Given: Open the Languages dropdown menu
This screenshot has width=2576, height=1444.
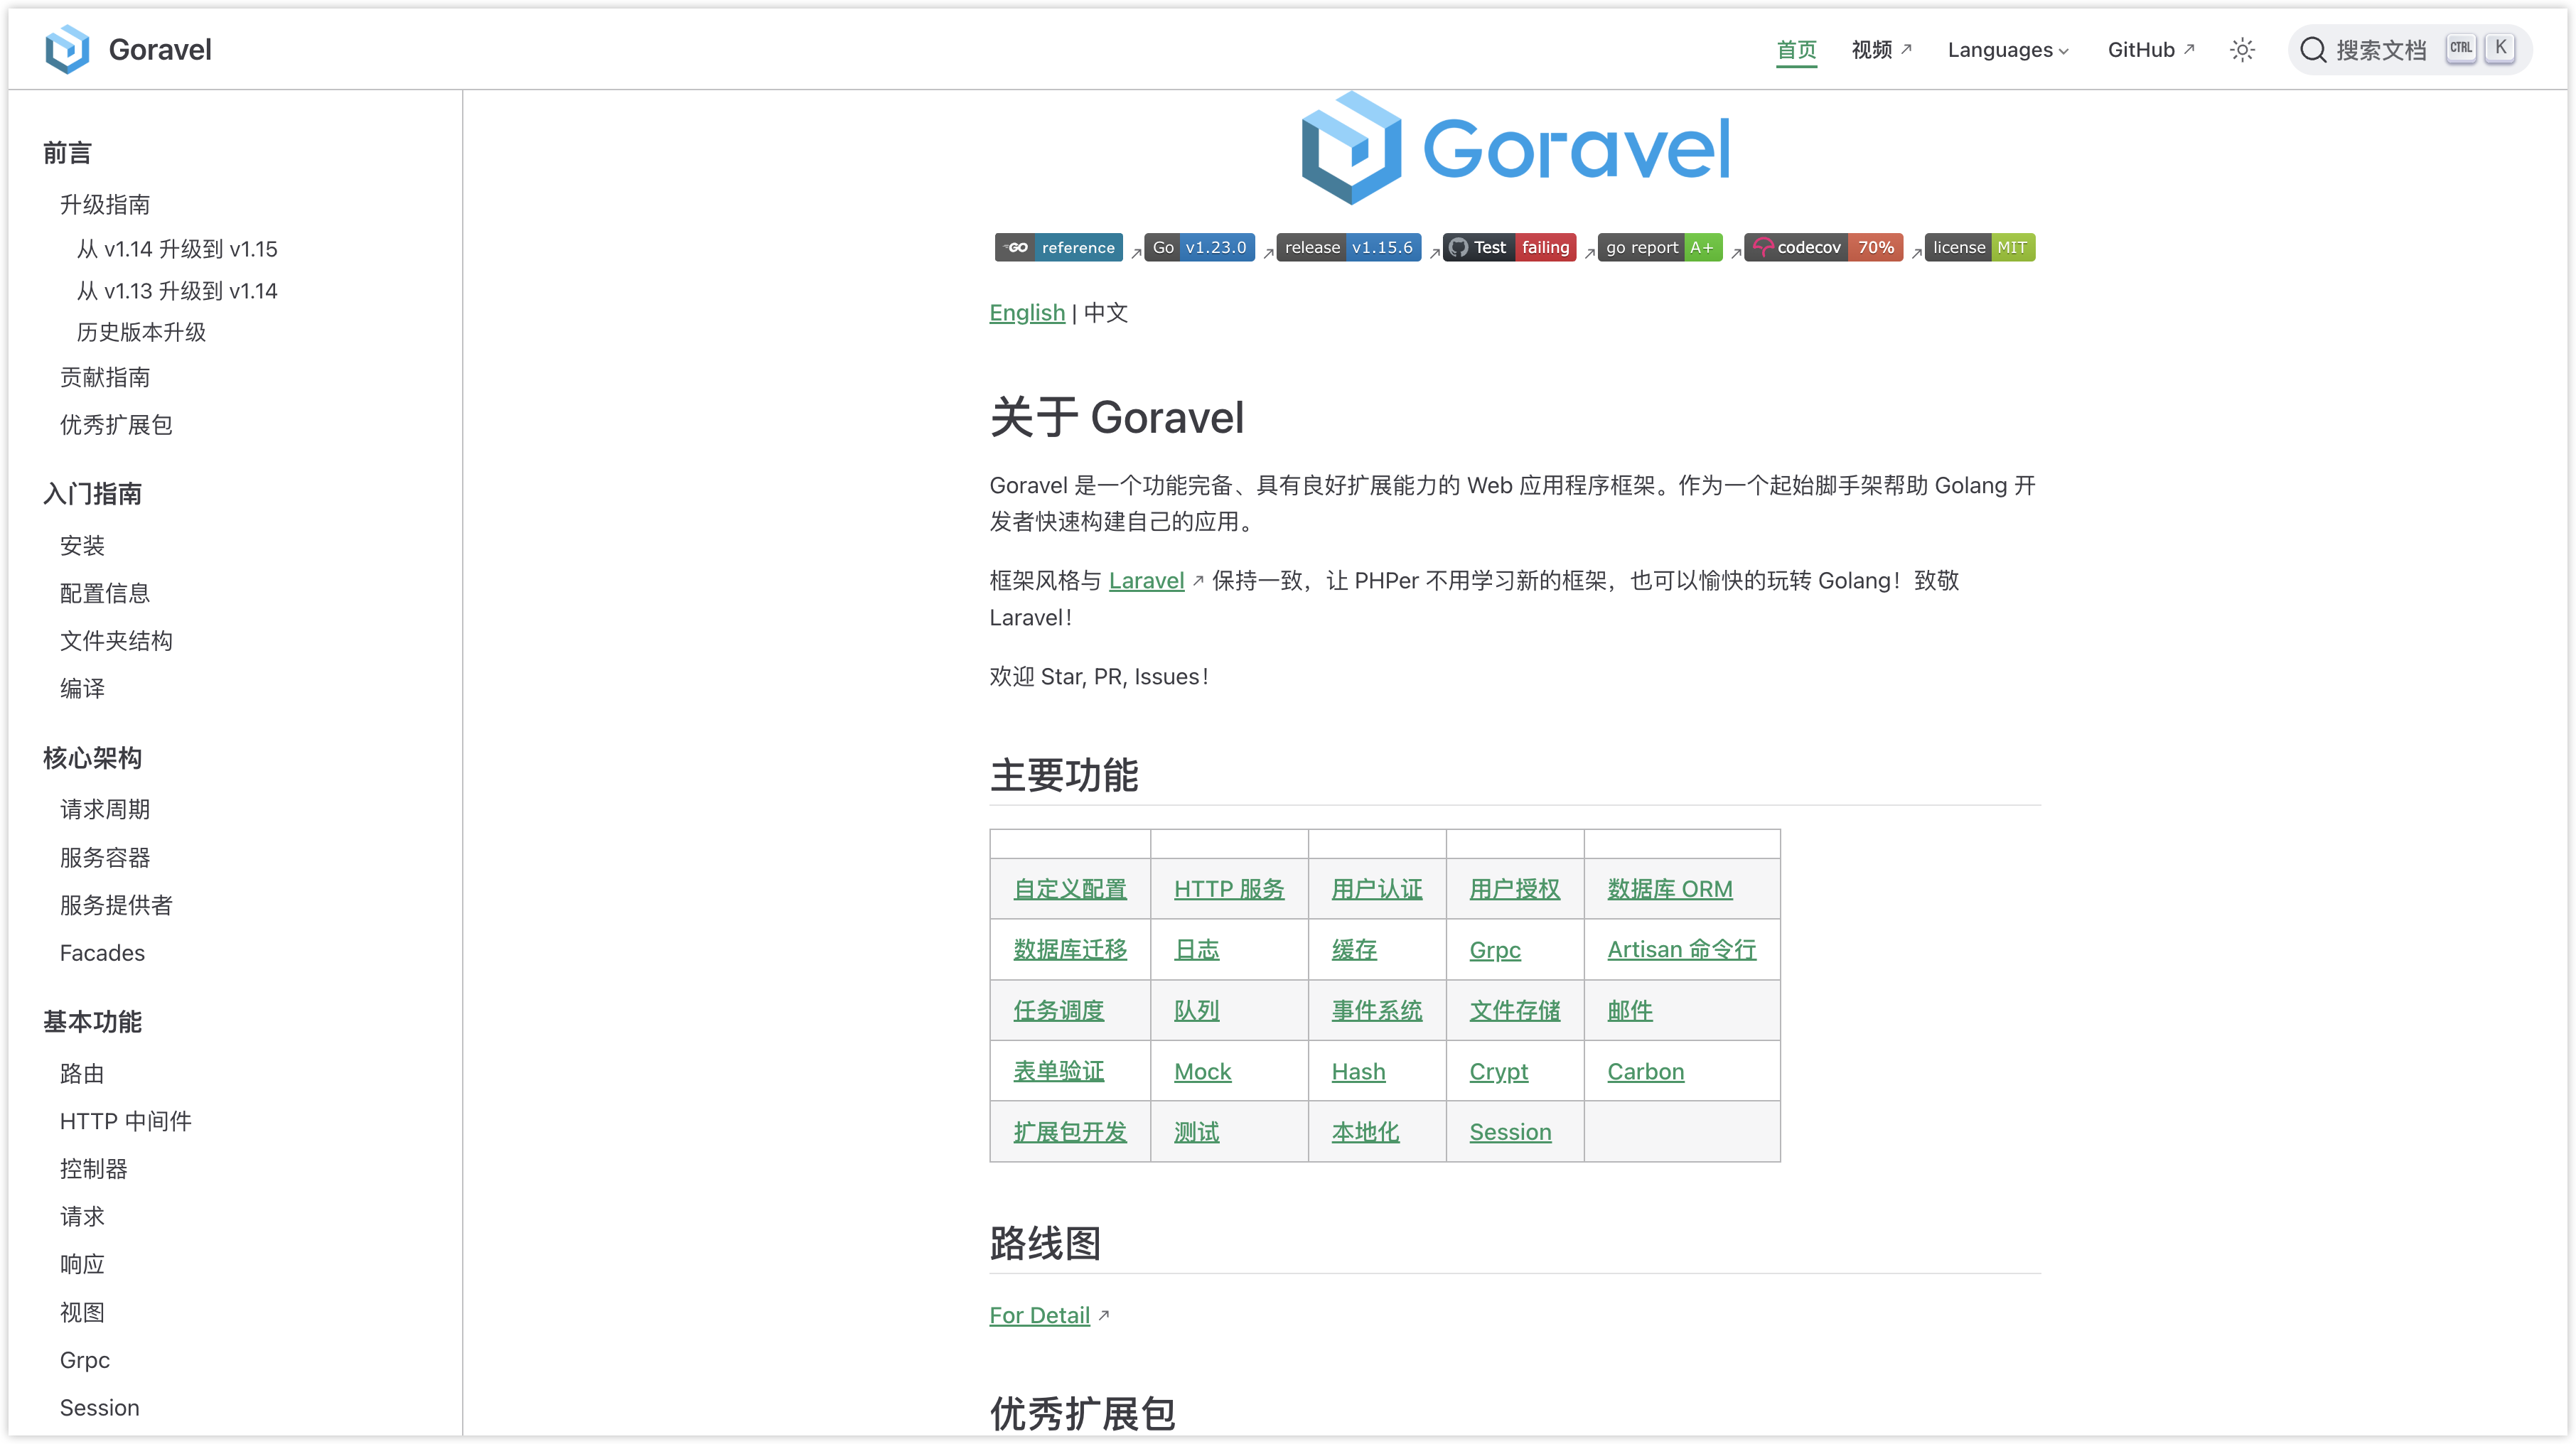Looking at the screenshot, I should (x=2008, y=49).
